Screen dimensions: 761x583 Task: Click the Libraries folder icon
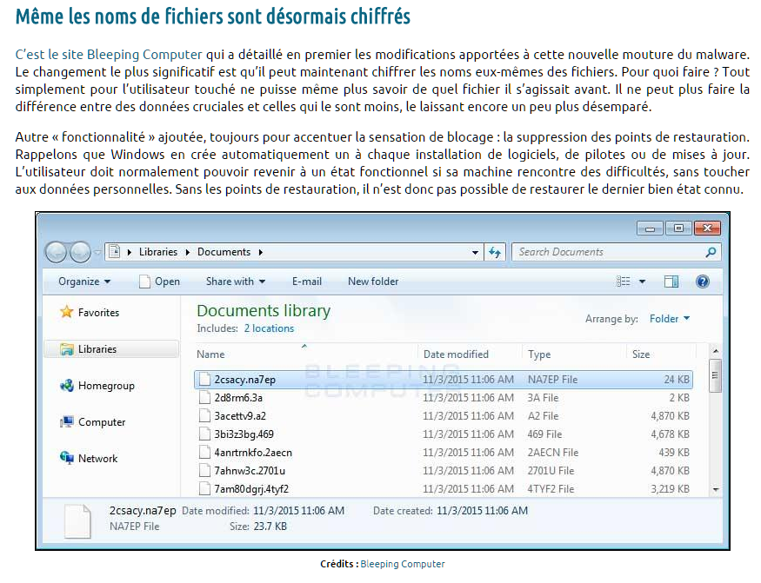[66, 349]
